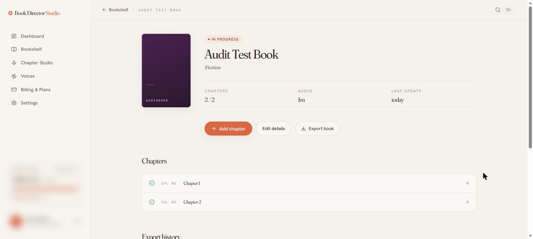Click the chapters count 2/2

point(210,100)
